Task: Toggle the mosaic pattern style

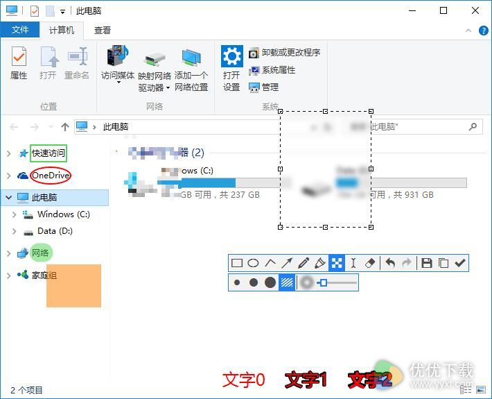Action: click(287, 282)
